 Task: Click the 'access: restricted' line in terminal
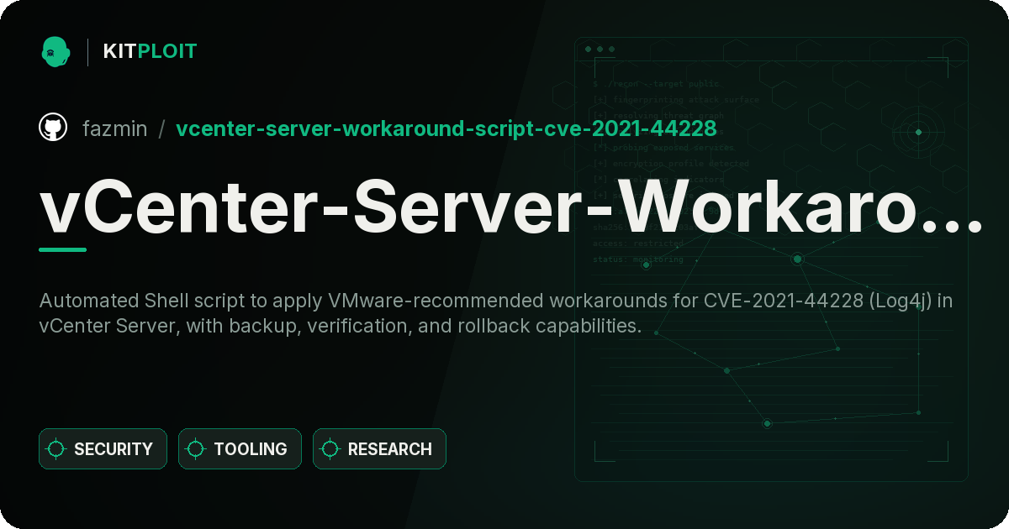638,244
